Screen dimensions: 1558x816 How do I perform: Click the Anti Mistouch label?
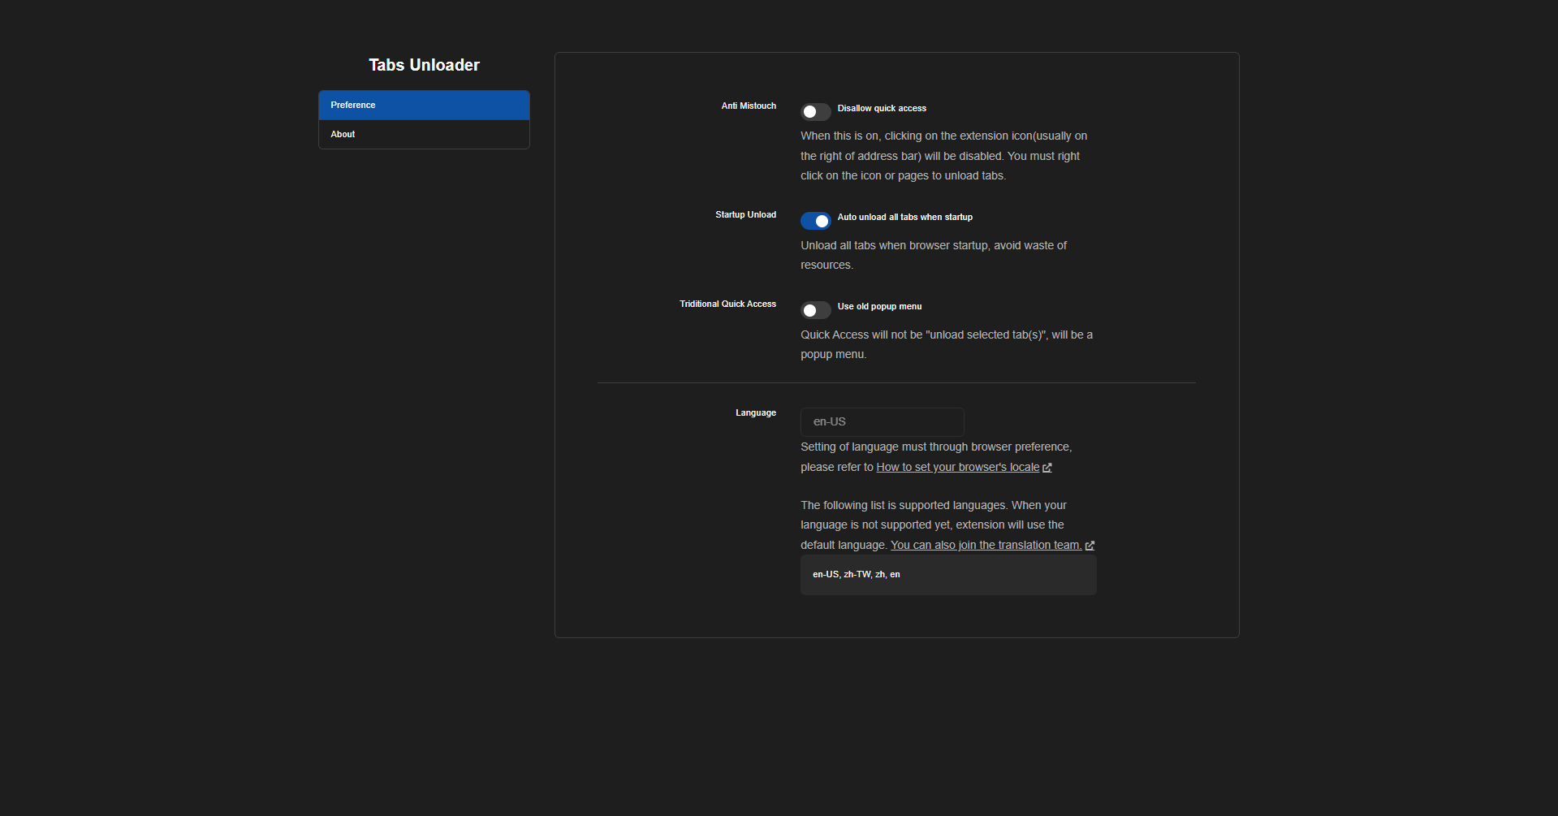(x=749, y=106)
